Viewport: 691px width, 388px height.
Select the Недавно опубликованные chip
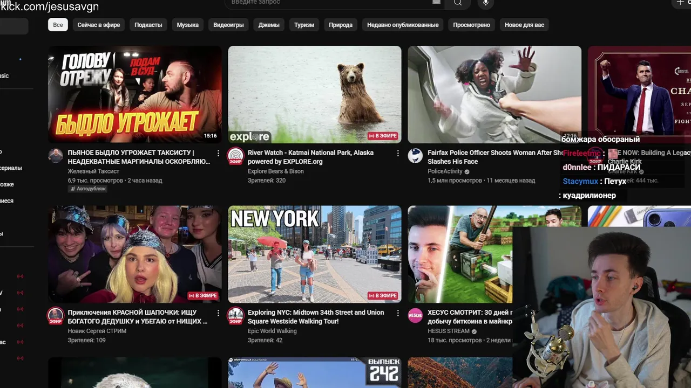(403, 25)
